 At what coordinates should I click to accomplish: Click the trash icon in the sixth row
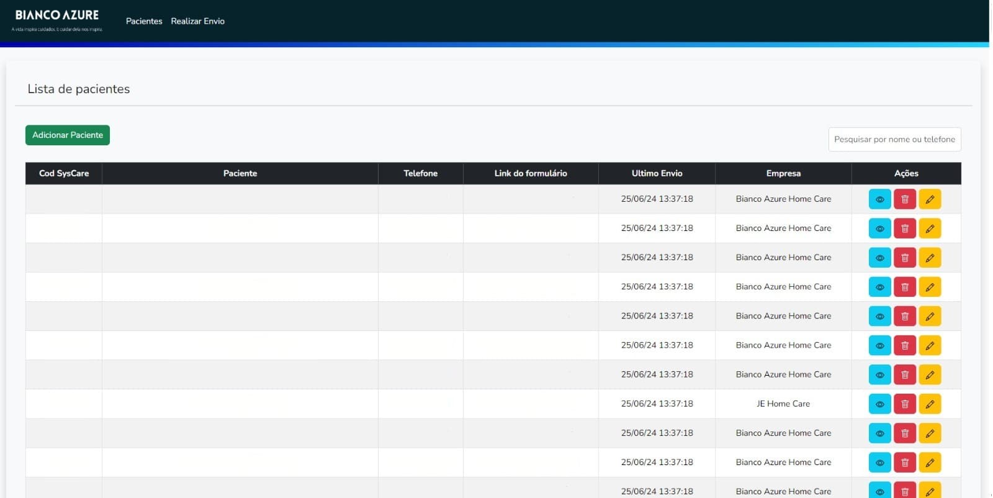click(x=905, y=345)
